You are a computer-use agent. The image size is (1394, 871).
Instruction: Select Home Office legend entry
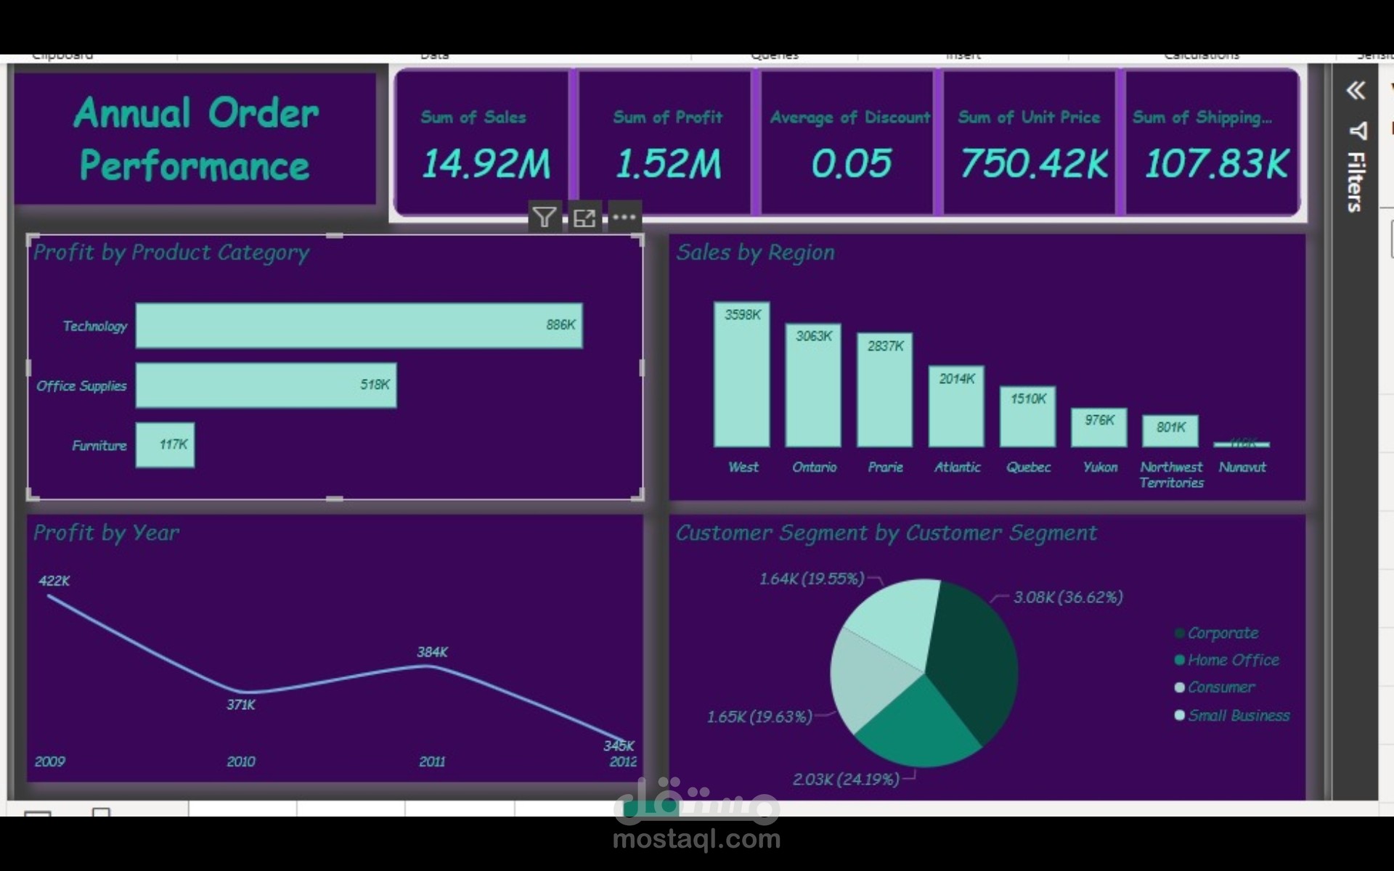1233,660
